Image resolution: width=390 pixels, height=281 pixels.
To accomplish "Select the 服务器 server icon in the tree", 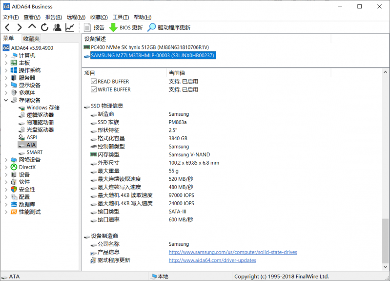I will point(14,78).
